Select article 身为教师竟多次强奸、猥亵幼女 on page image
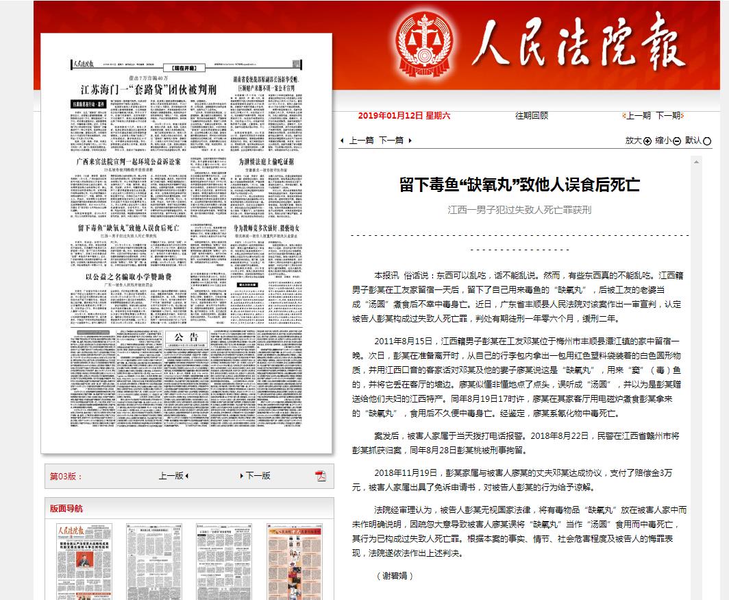The height and width of the screenshot is (600, 729). 267,228
